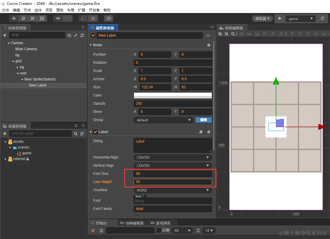330x239 pixels.
Task: Expand the bg node under grid
Action: [x=18, y=67]
